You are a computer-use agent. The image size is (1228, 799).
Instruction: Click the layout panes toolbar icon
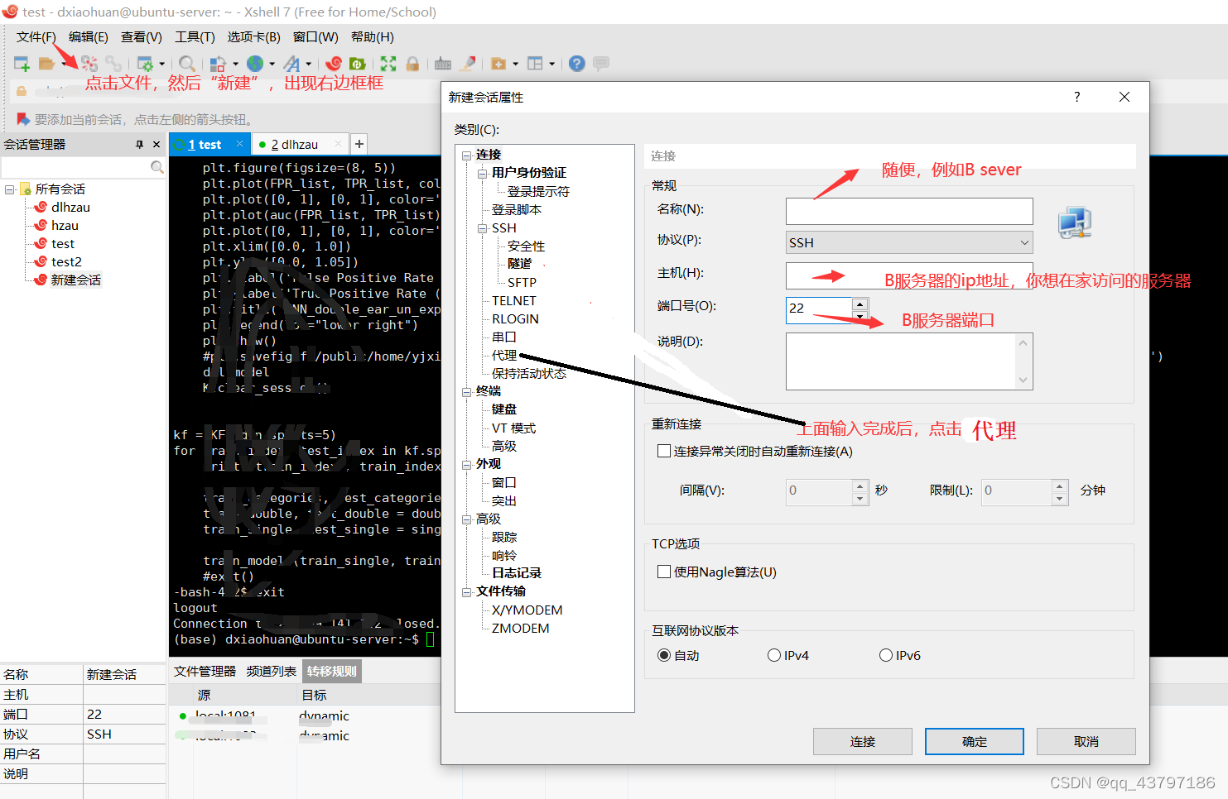coord(535,64)
